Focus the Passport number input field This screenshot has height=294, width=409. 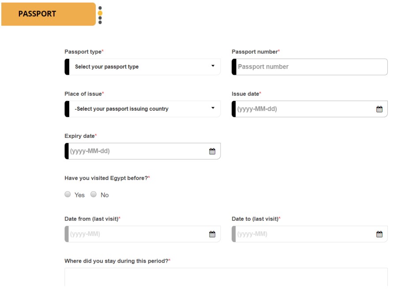click(x=310, y=67)
